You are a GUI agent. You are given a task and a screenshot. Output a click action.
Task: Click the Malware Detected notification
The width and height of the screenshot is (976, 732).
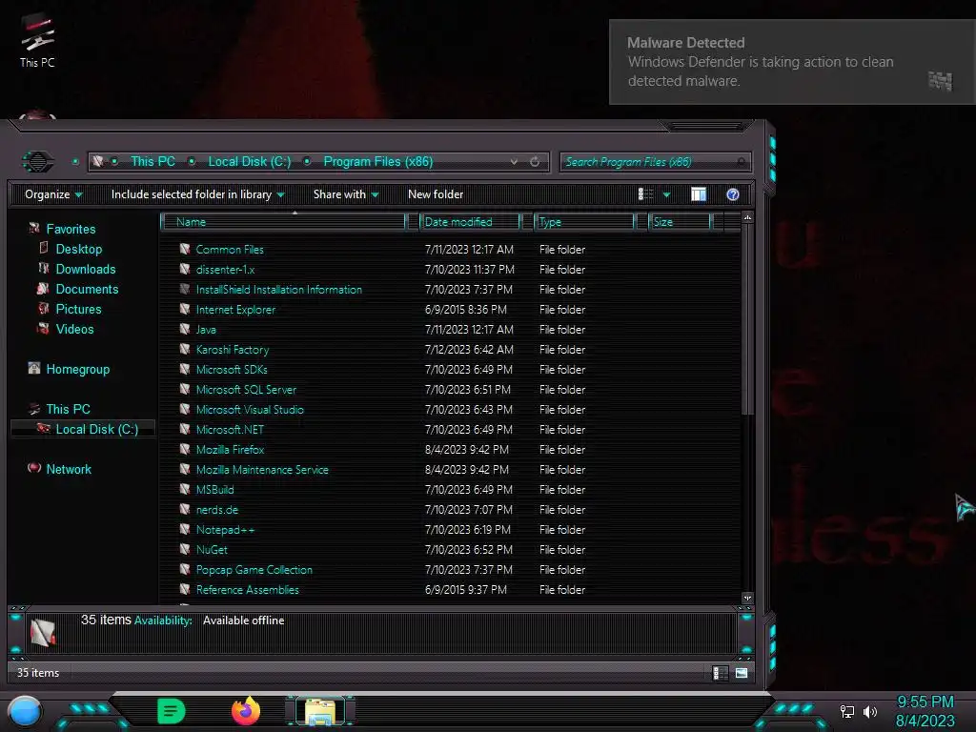[x=792, y=62]
